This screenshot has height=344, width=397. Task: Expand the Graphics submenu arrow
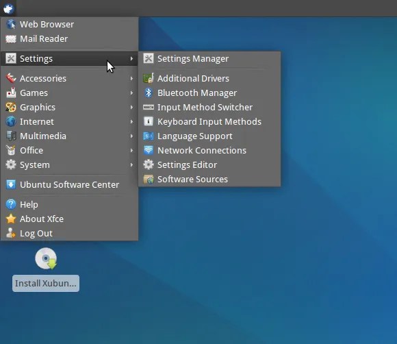[x=131, y=107]
